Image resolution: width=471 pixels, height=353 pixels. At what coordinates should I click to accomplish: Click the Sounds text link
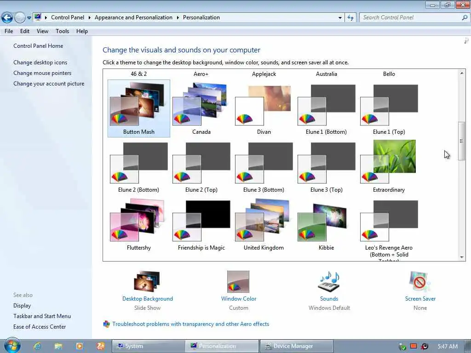coord(329,299)
